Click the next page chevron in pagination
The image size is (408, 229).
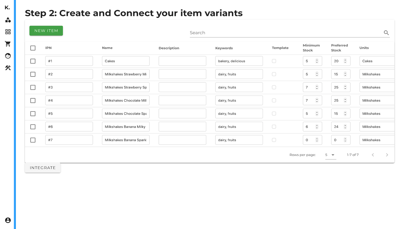click(387, 155)
